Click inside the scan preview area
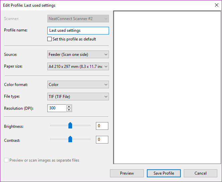This screenshot has height=182, width=222. pos(167,87)
